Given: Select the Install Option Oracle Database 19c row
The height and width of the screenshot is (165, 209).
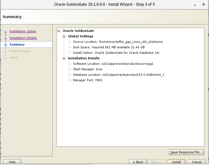Looking at the screenshot, I should (x=116, y=53).
